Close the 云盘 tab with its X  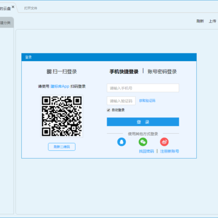point(13,7)
